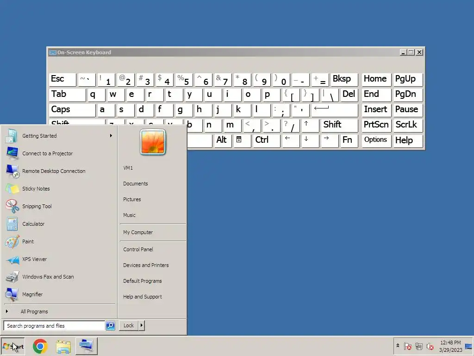The height and width of the screenshot is (356, 474).
Task: Launch XPS Viewer
Action: tap(59, 259)
